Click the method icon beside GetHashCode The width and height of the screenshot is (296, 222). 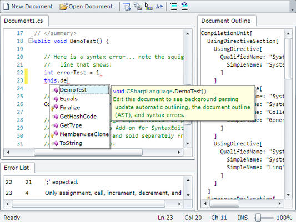pos(56,117)
